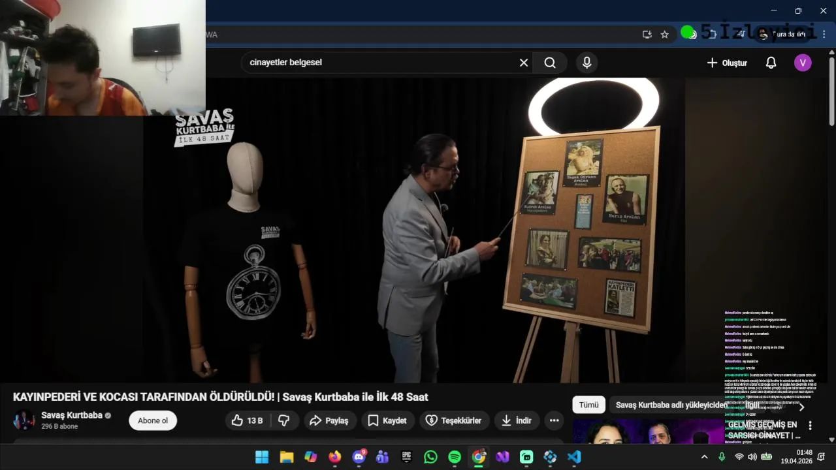Click the page scrollbar thumb
Viewport: 836px width, 470px height.
(831, 91)
